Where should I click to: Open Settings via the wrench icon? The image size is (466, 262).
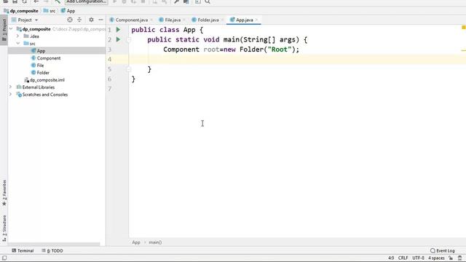(x=176, y=1)
